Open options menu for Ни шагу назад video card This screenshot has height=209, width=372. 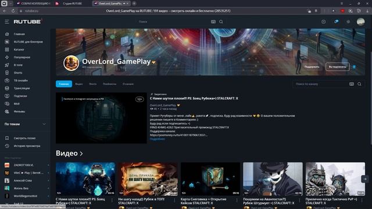click(x=174, y=200)
